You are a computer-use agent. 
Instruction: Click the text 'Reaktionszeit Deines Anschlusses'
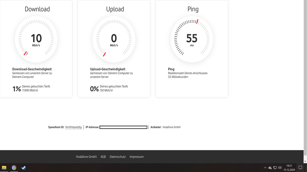(188, 73)
